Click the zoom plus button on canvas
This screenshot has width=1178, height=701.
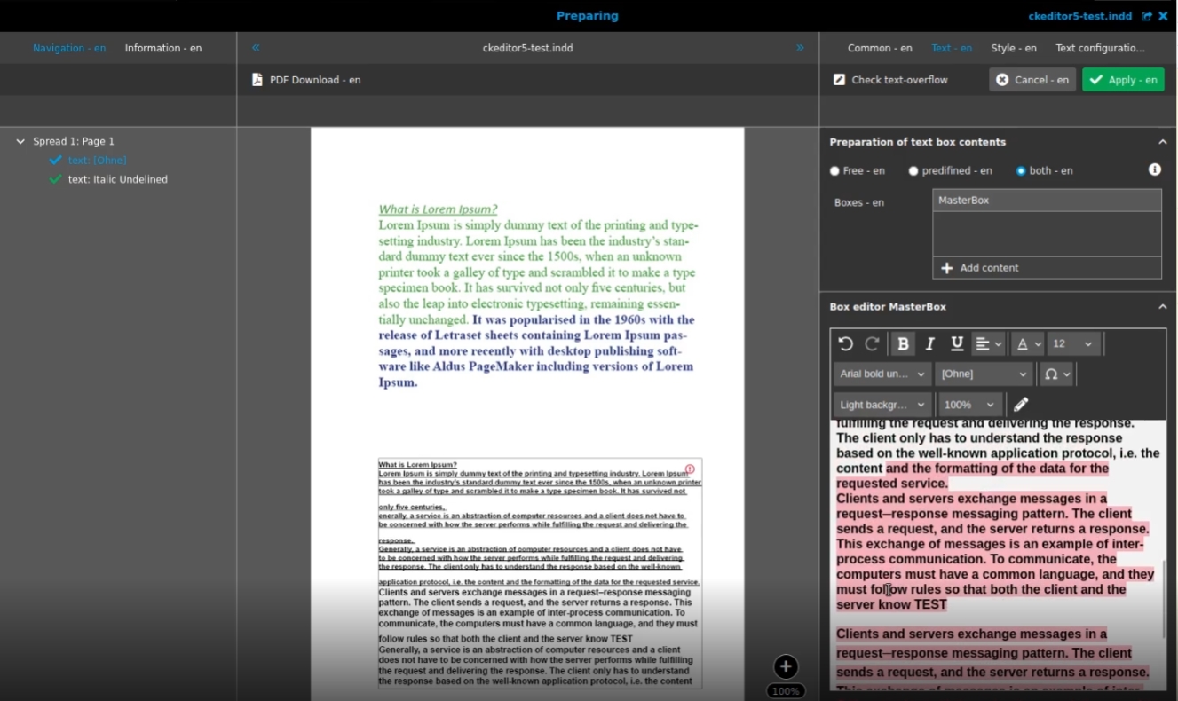pyautogui.click(x=786, y=667)
